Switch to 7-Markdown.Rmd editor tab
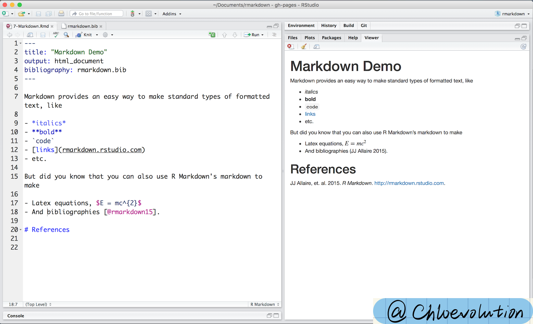This screenshot has width=533, height=324. click(x=31, y=26)
